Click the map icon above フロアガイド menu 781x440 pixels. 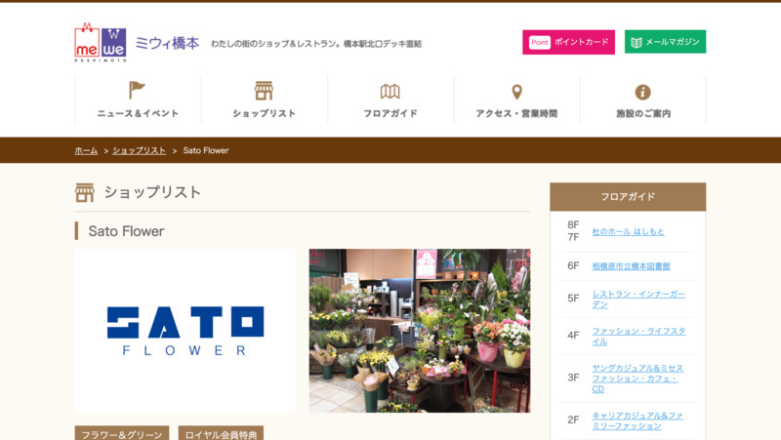tap(390, 92)
